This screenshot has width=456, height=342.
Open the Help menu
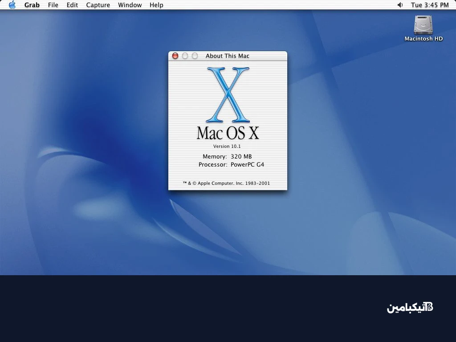[156, 5]
